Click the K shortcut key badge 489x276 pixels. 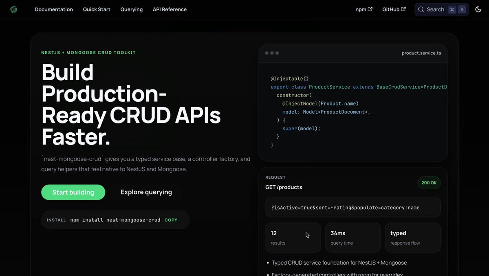(x=462, y=9)
